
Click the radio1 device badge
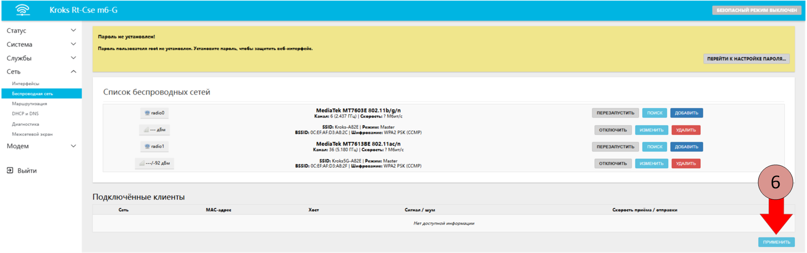(x=155, y=146)
